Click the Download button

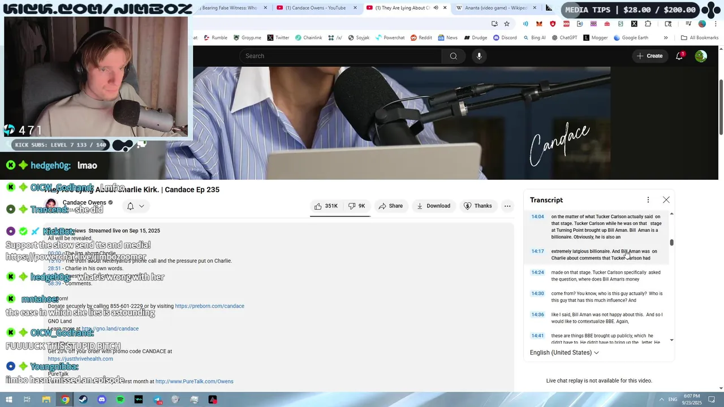tap(433, 206)
